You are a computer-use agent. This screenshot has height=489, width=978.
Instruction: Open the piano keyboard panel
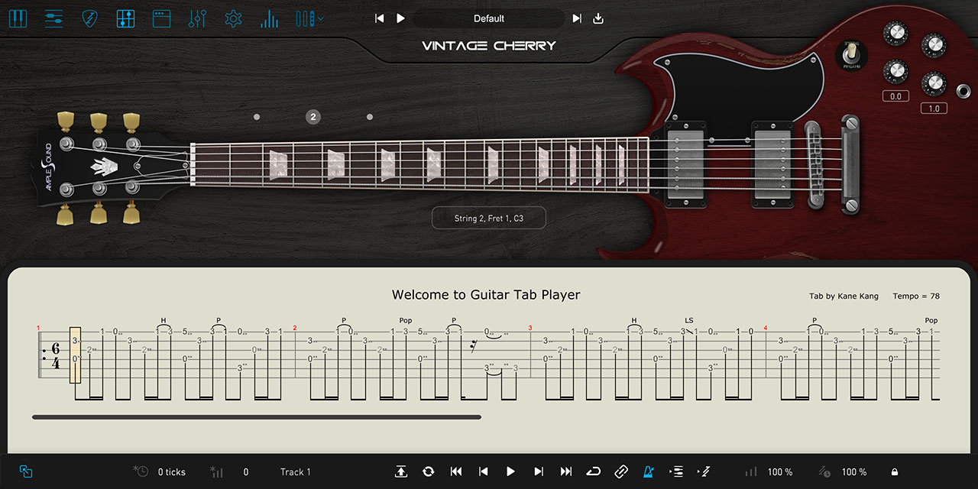18,18
